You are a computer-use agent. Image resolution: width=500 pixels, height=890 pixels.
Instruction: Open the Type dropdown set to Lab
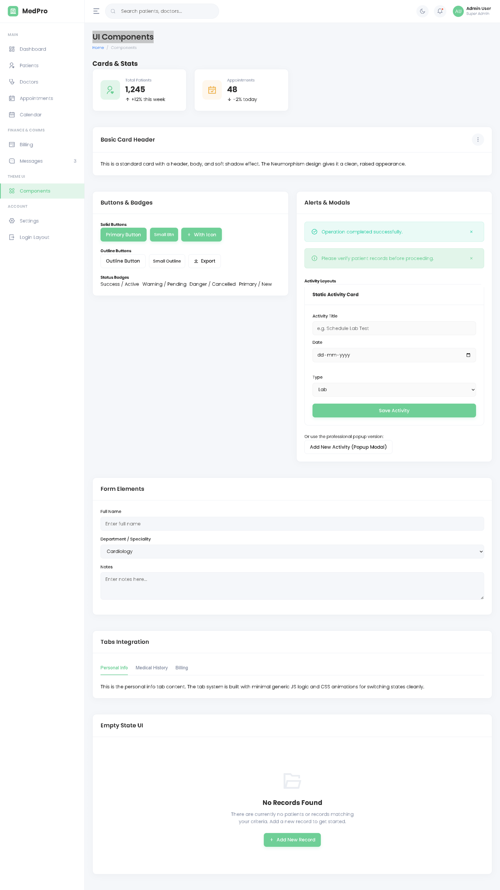(394, 390)
